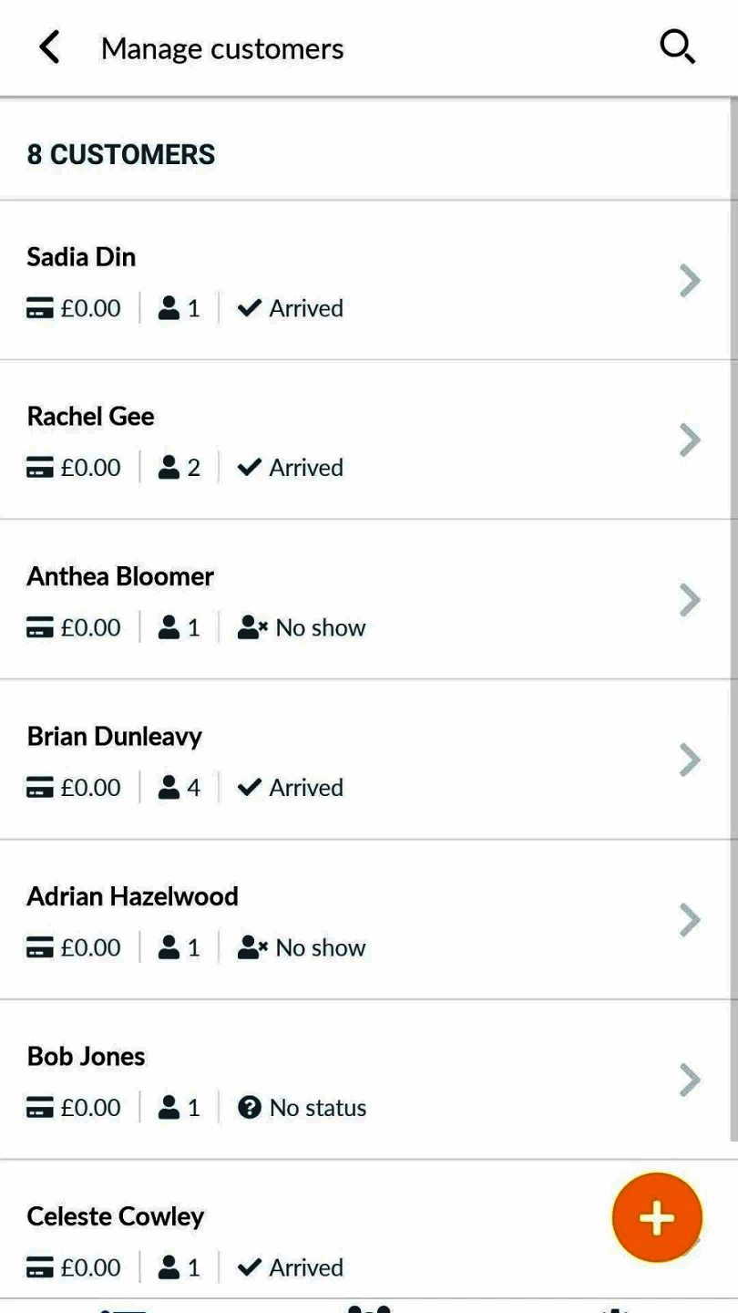Open the Celeste Cowley customer entry
This screenshot has height=1313, width=738.
point(116,1216)
